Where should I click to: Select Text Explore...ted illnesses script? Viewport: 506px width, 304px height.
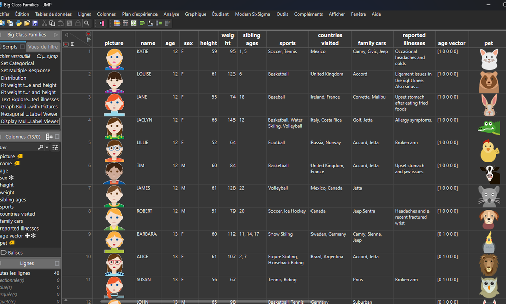tap(30, 100)
